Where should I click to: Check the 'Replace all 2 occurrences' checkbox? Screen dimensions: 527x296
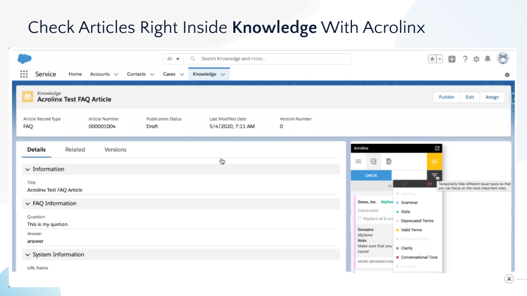(x=360, y=218)
